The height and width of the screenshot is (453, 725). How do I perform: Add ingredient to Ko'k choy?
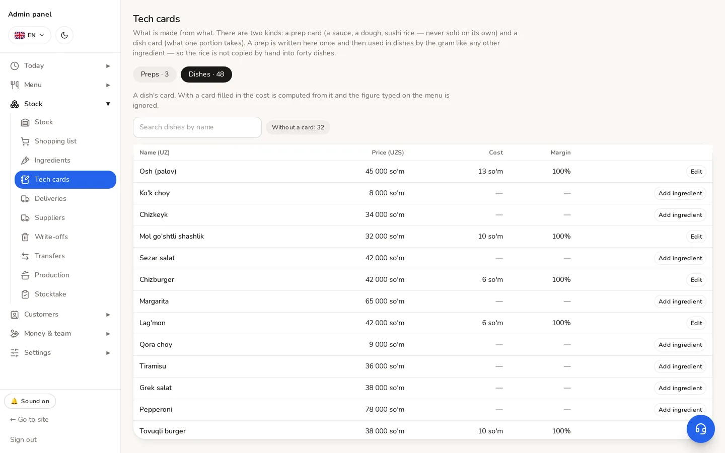point(680,193)
